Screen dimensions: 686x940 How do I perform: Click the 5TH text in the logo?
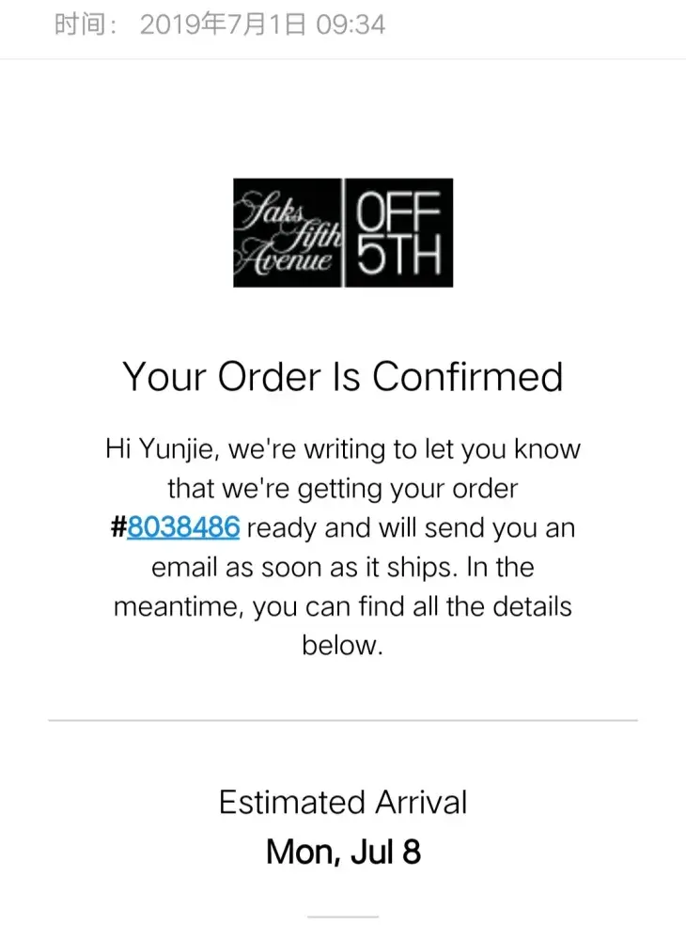[x=400, y=254]
